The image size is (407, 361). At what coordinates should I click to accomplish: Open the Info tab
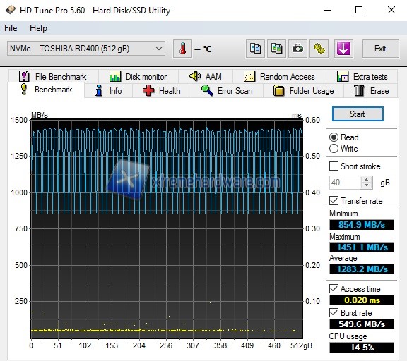click(109, 91)
